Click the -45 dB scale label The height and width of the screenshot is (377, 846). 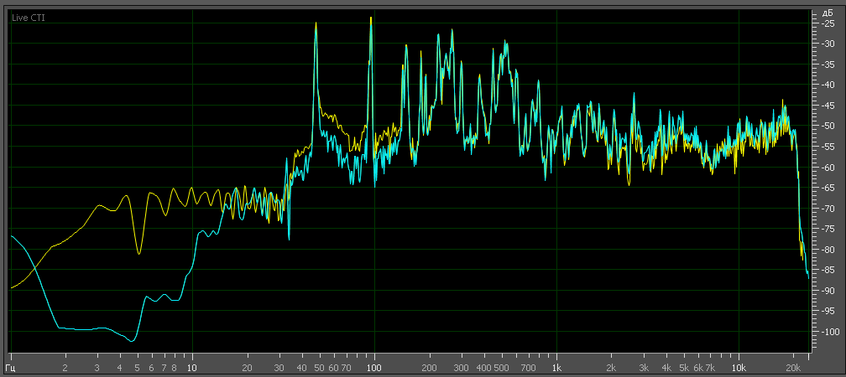point(827,106)
